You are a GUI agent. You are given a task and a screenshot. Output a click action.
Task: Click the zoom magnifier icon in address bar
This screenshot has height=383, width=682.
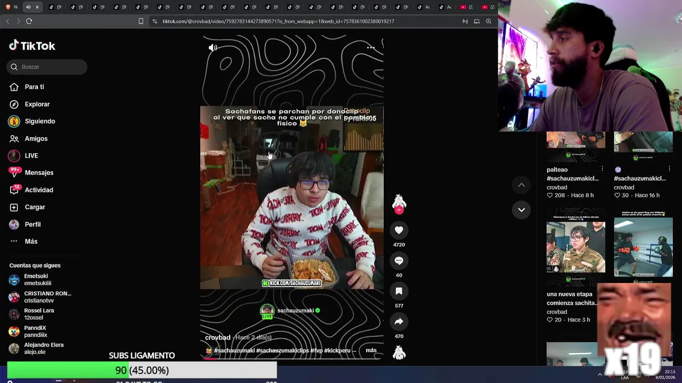pos(489,21)
